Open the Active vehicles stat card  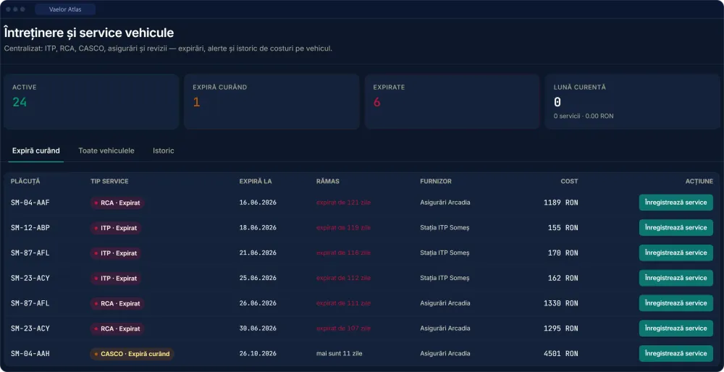pos(91,101)
